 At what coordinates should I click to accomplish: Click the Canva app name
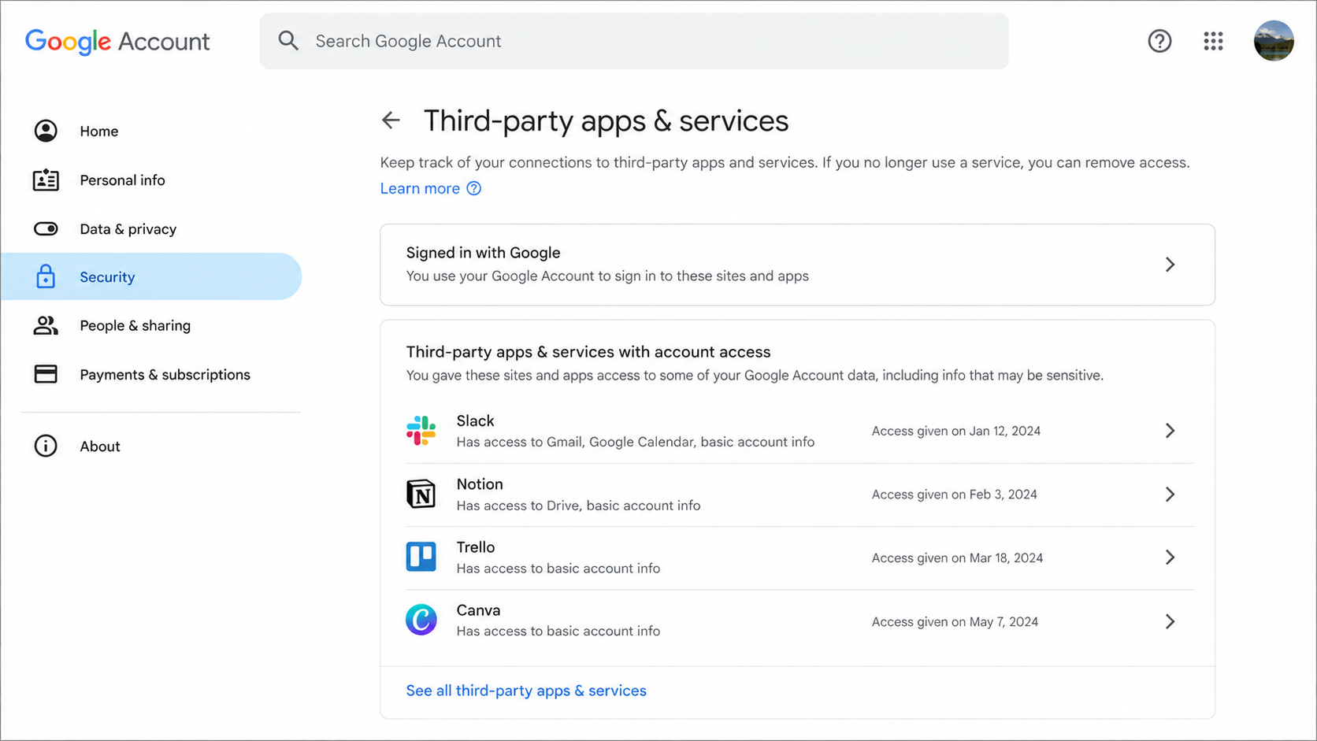[478, 610]
